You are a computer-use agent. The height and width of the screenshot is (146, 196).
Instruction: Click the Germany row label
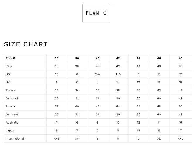tap(12, 114)
